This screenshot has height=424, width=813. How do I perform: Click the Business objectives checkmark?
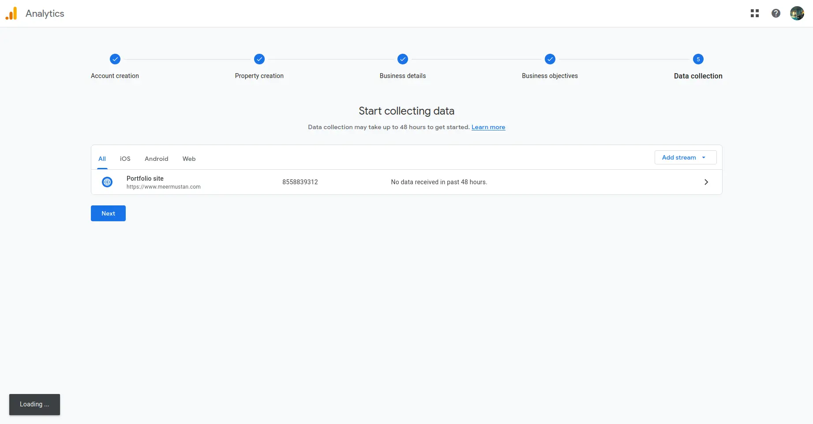pos(550,59)
